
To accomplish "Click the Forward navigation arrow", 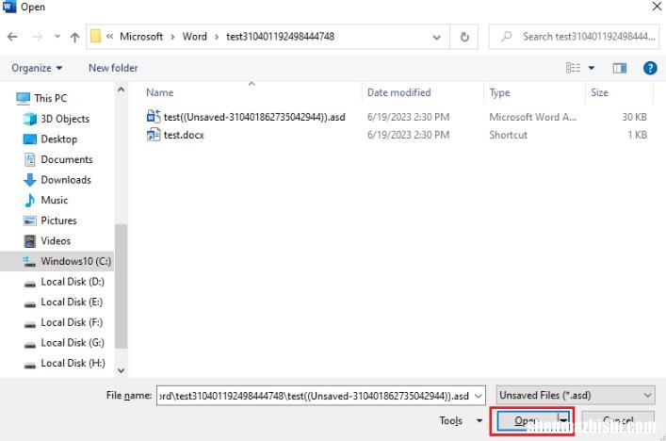I will 38,37.
